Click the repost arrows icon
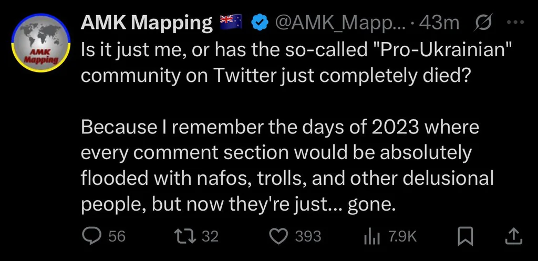Screen dimensions: 538x261 tap(185, 236)
